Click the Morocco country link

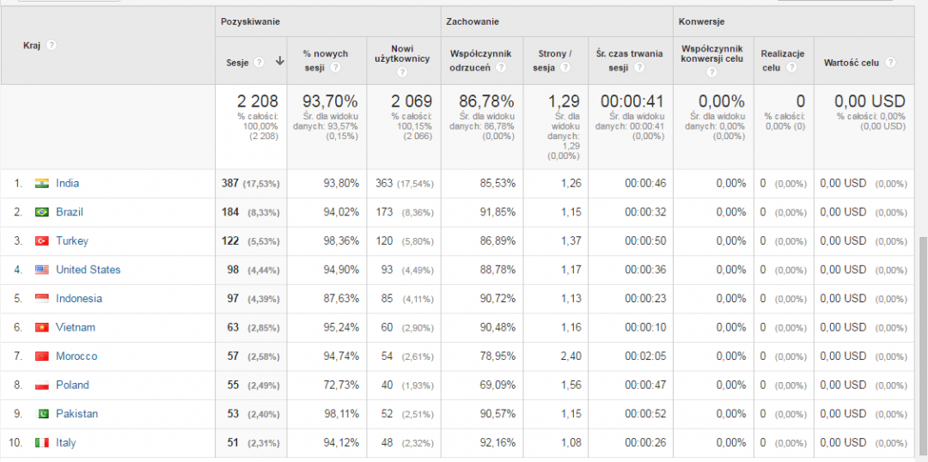[x=76, y=356]
